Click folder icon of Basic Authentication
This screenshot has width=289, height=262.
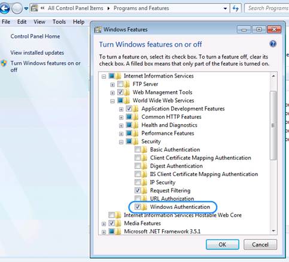point(144,150)
